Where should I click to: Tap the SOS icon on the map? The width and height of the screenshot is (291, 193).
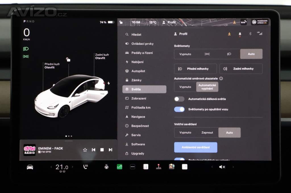[243, 22]
